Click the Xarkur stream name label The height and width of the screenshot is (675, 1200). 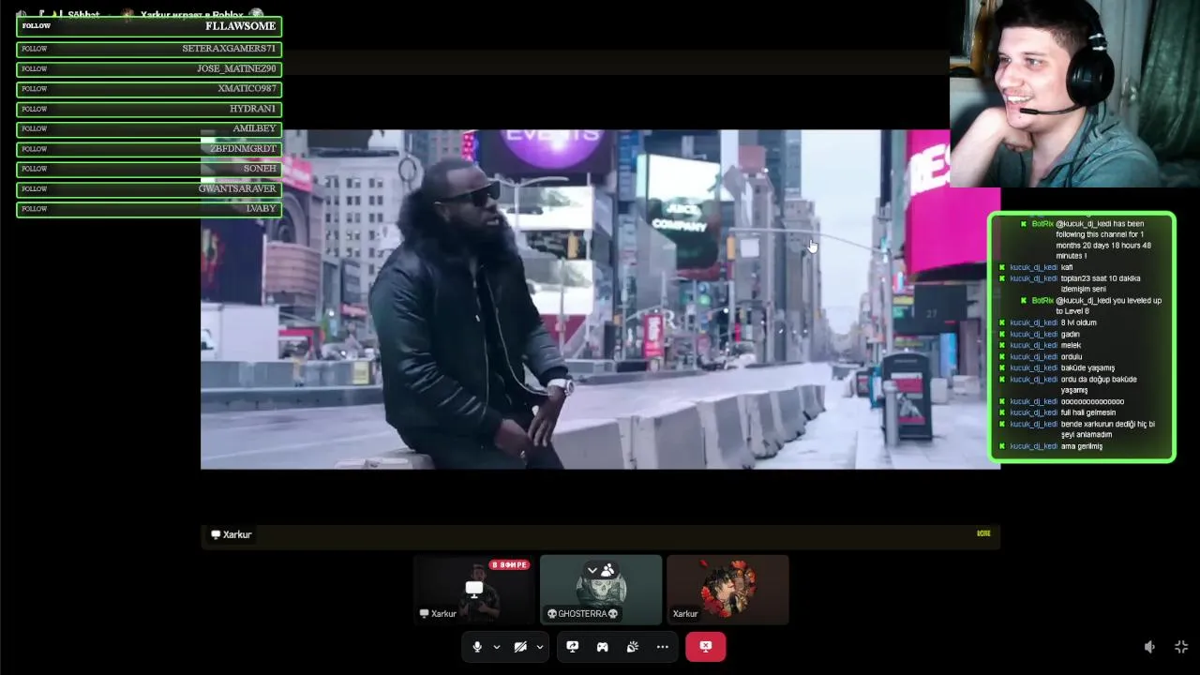(237, 534)
